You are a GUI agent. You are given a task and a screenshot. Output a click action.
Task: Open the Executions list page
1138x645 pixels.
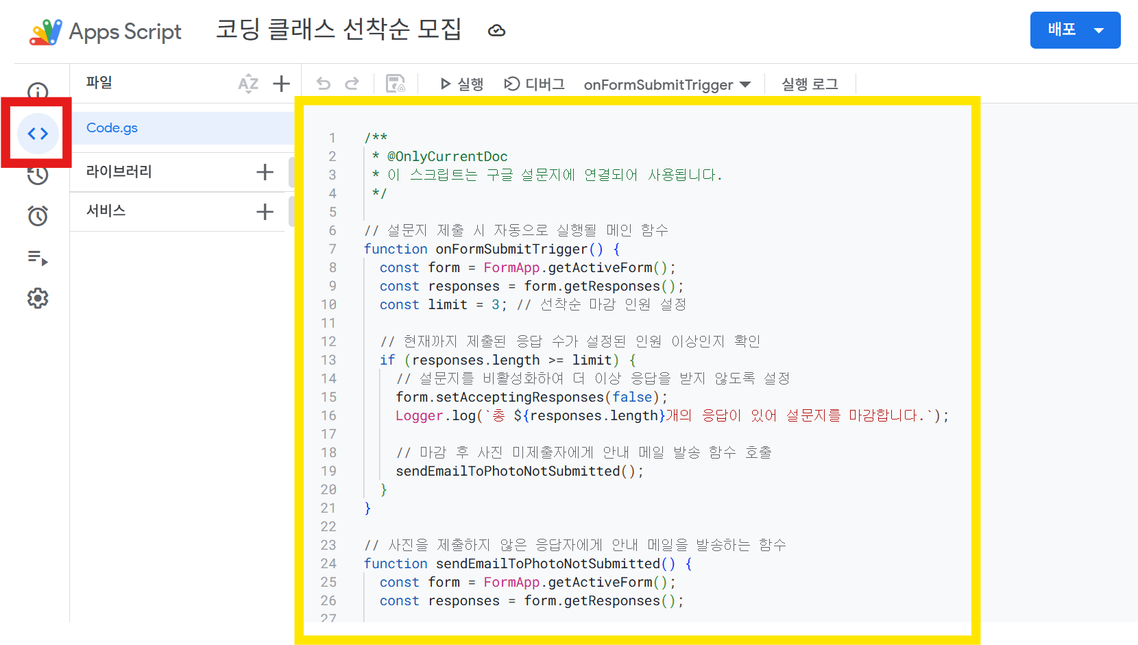click(38, 258)
